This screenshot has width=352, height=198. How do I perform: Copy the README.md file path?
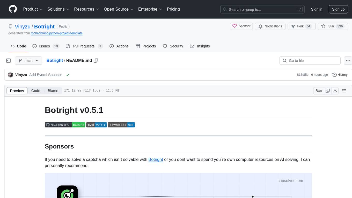pyautogui.click(x=96, y=61)
